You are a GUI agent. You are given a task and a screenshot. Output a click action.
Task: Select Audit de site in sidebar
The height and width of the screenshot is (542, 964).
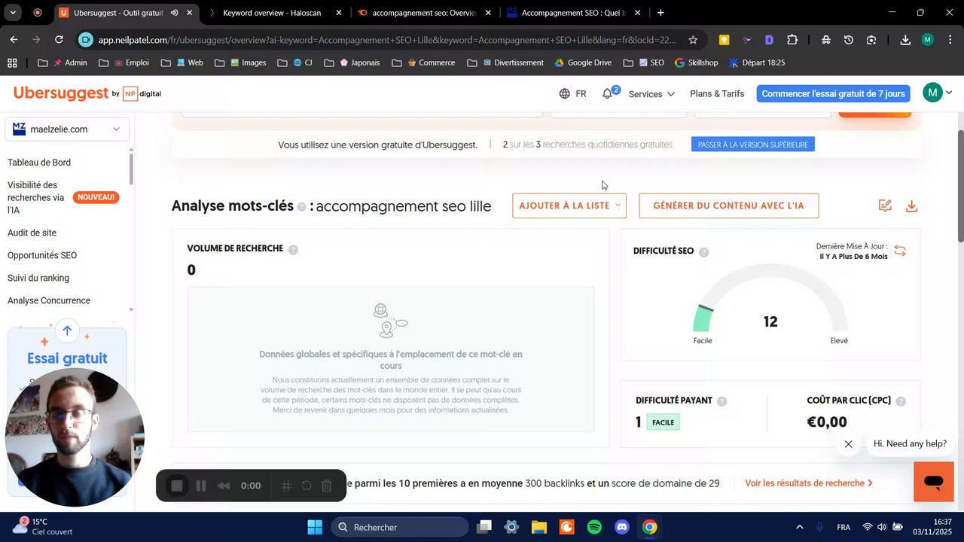coord(32,233)
